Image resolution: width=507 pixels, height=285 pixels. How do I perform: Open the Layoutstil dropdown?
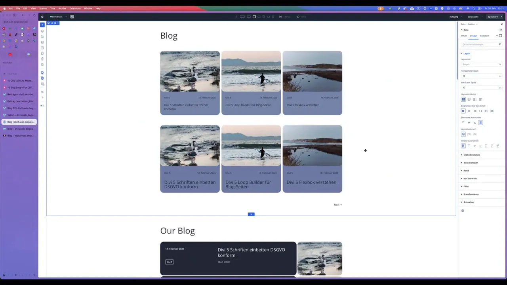click(x=481, y=64)
